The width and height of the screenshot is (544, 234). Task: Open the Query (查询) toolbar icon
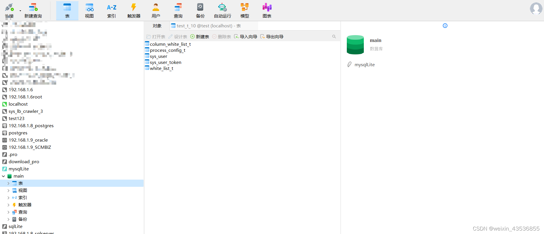pos(178,10)
